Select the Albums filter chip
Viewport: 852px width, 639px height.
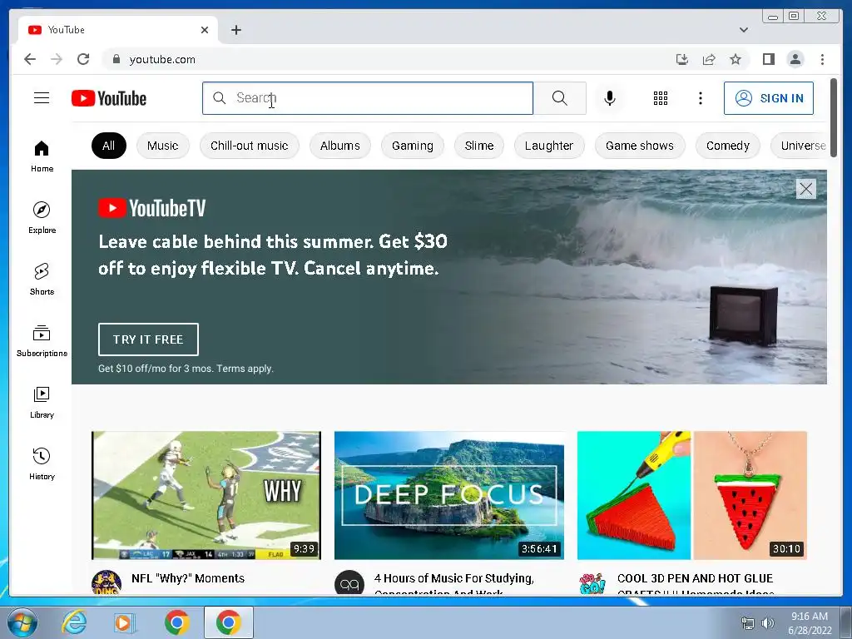340,146
